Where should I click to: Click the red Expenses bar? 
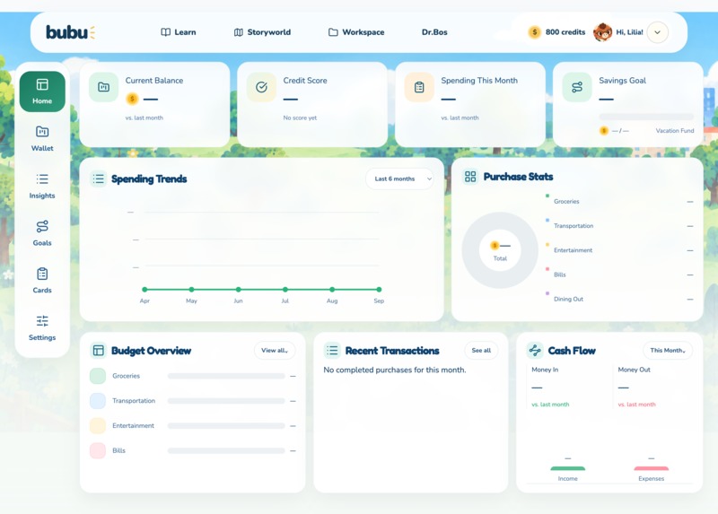[652, 468]
